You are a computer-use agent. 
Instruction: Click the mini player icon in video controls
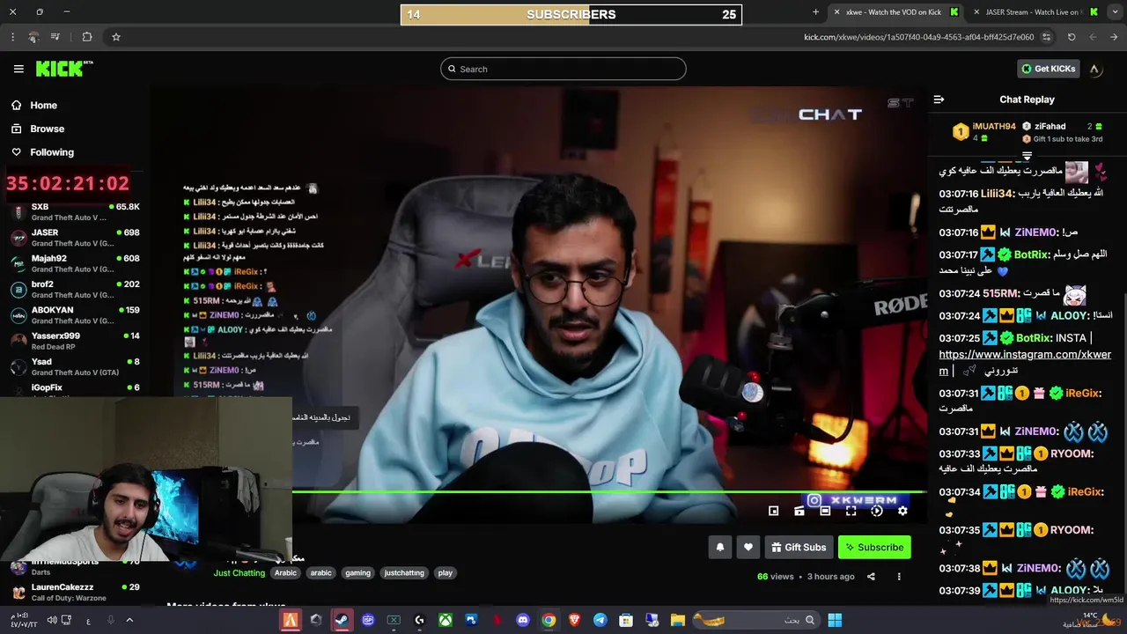tap(773, 511)
